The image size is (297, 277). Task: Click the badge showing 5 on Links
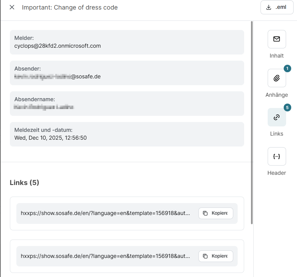click(x=287, y=108)
